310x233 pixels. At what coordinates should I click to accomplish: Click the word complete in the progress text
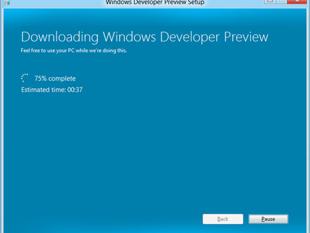(62, 79)
